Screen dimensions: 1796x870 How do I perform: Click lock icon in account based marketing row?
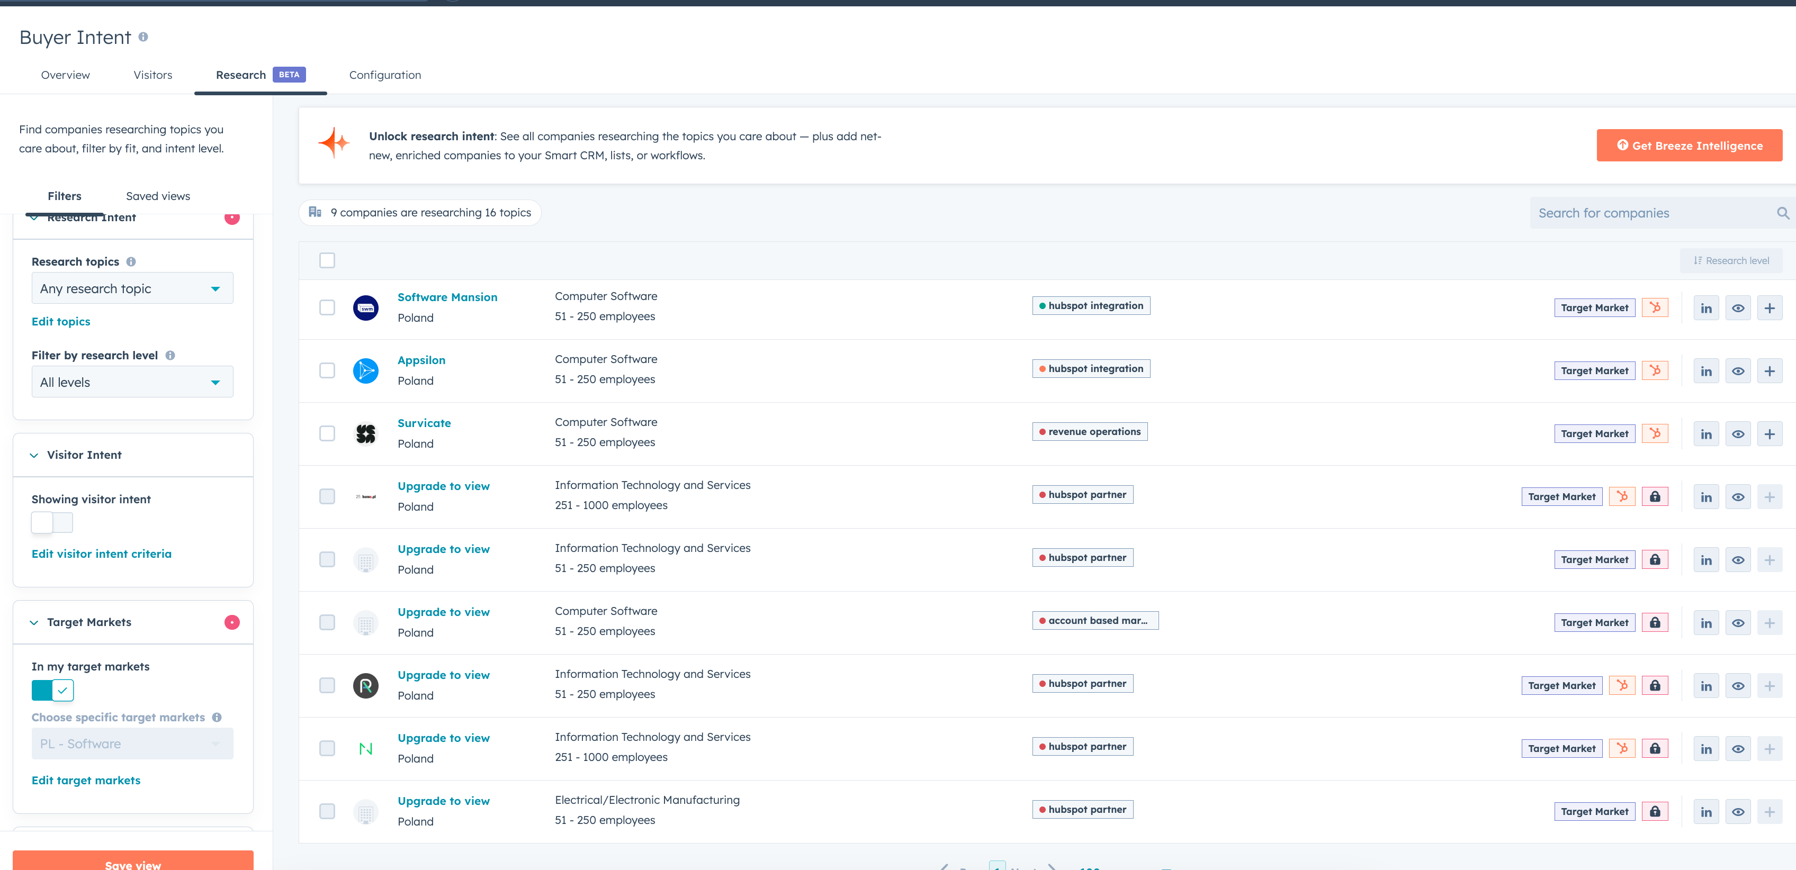(1655, 622)
